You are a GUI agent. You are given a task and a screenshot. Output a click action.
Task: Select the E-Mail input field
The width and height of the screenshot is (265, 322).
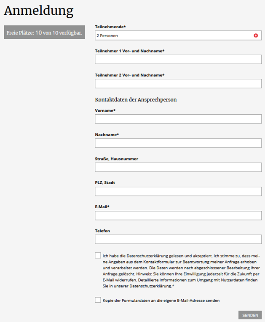(178, 215)
